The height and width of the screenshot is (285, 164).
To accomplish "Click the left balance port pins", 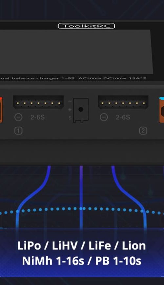I will coord(38,103).
